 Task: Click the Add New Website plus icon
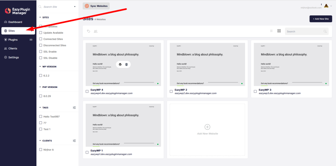(207, 127)
